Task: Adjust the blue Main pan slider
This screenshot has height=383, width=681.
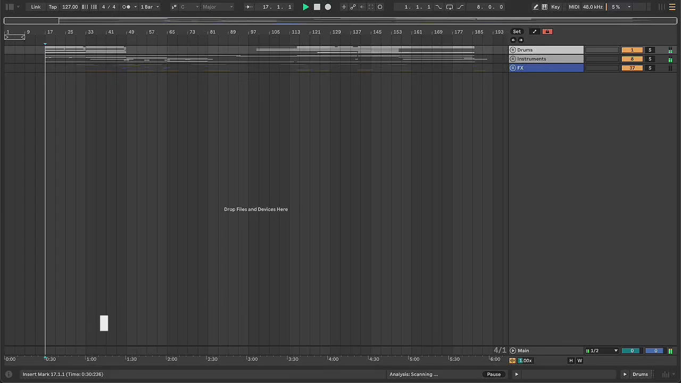Action: pos(655,351)
